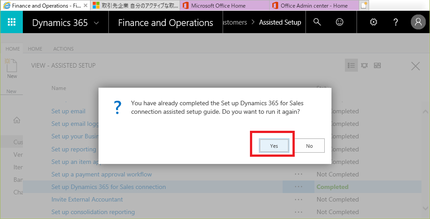
Task: Select Set up Dynamics 365 for Sales connection
Action: tap(108, 187)
